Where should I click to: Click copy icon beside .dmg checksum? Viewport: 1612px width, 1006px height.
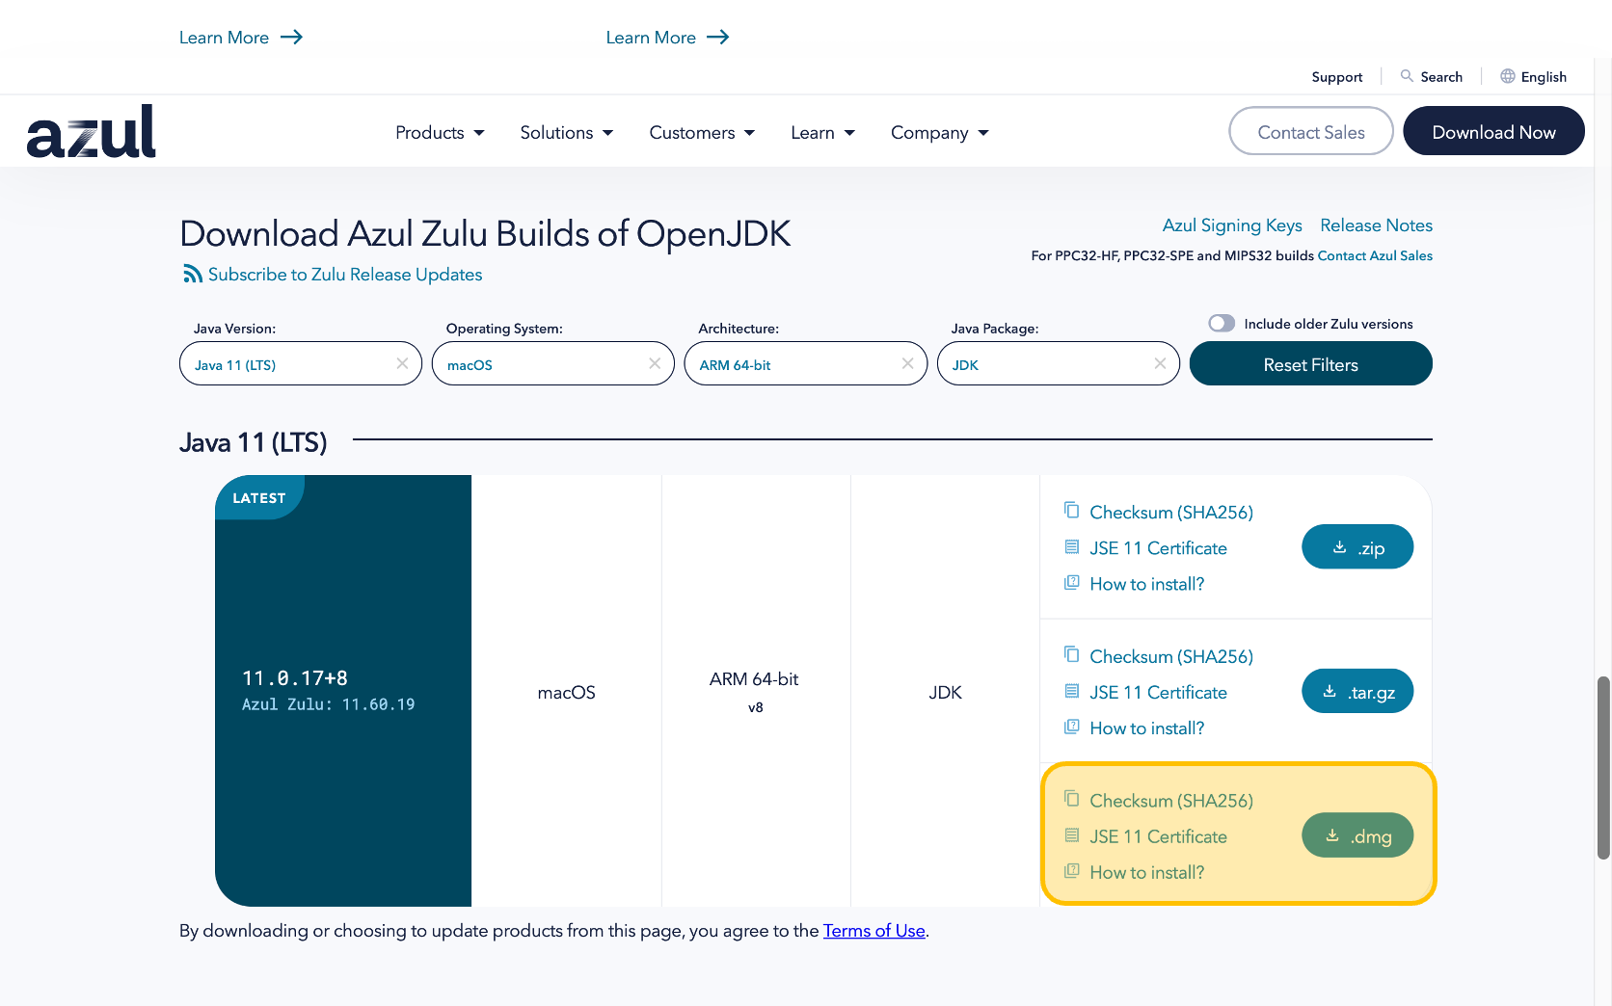pyautogui.click(x=1071, y=798)
